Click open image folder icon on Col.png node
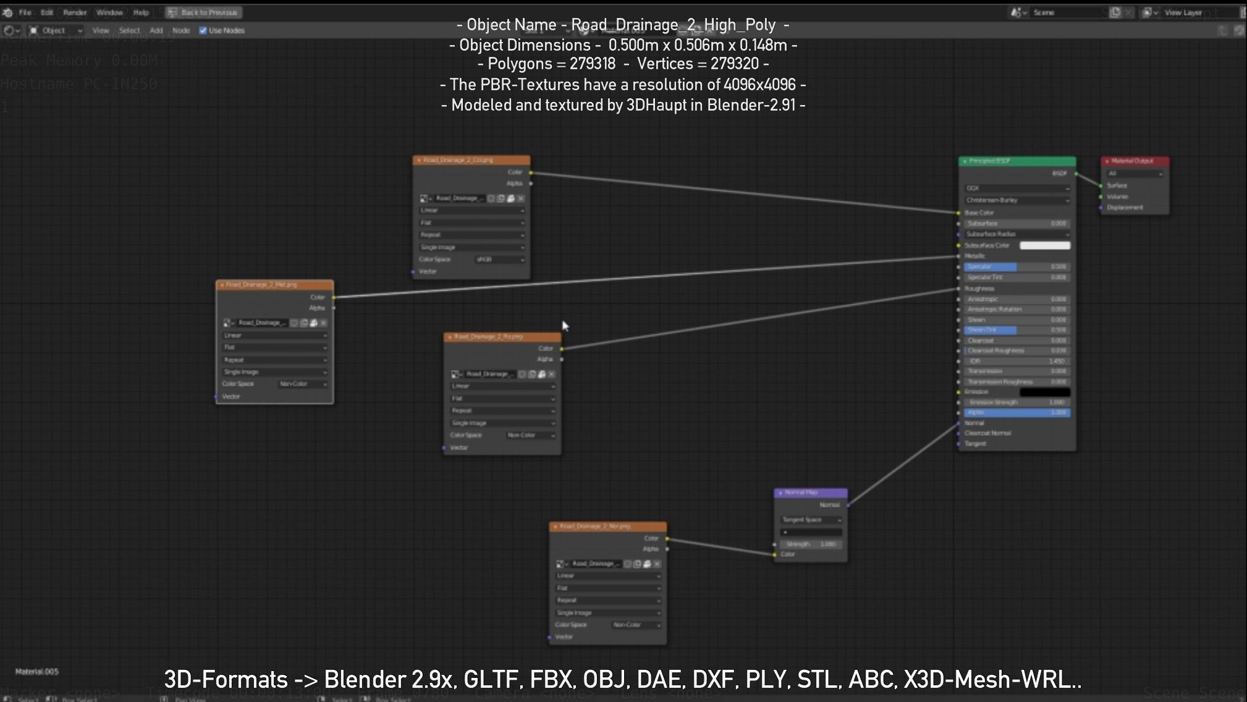The width and height of the screenshot is (1247, 702). (511, 198)
